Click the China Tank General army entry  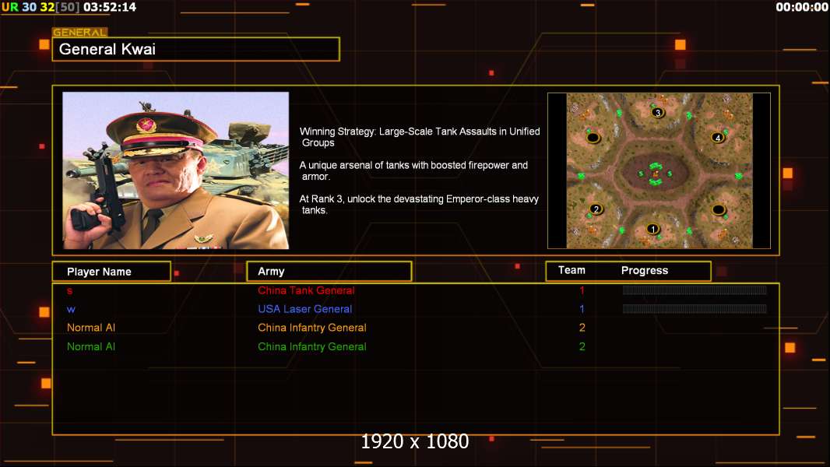306,290
